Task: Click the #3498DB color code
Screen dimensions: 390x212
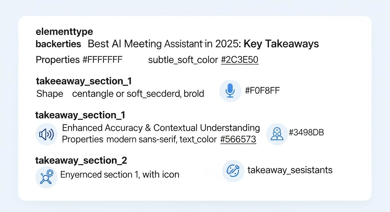Action: (x=306, y=132)
